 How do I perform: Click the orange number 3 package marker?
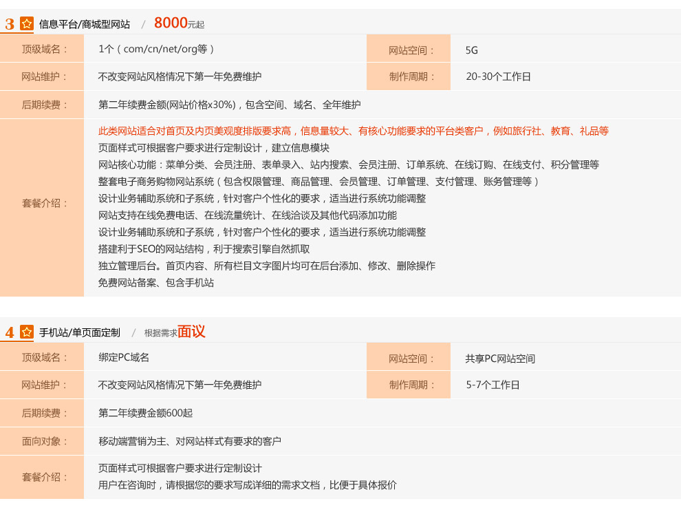click(x=10, y=24)
